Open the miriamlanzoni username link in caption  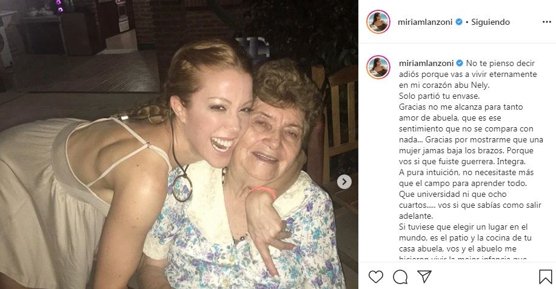(x=426, y=63)
